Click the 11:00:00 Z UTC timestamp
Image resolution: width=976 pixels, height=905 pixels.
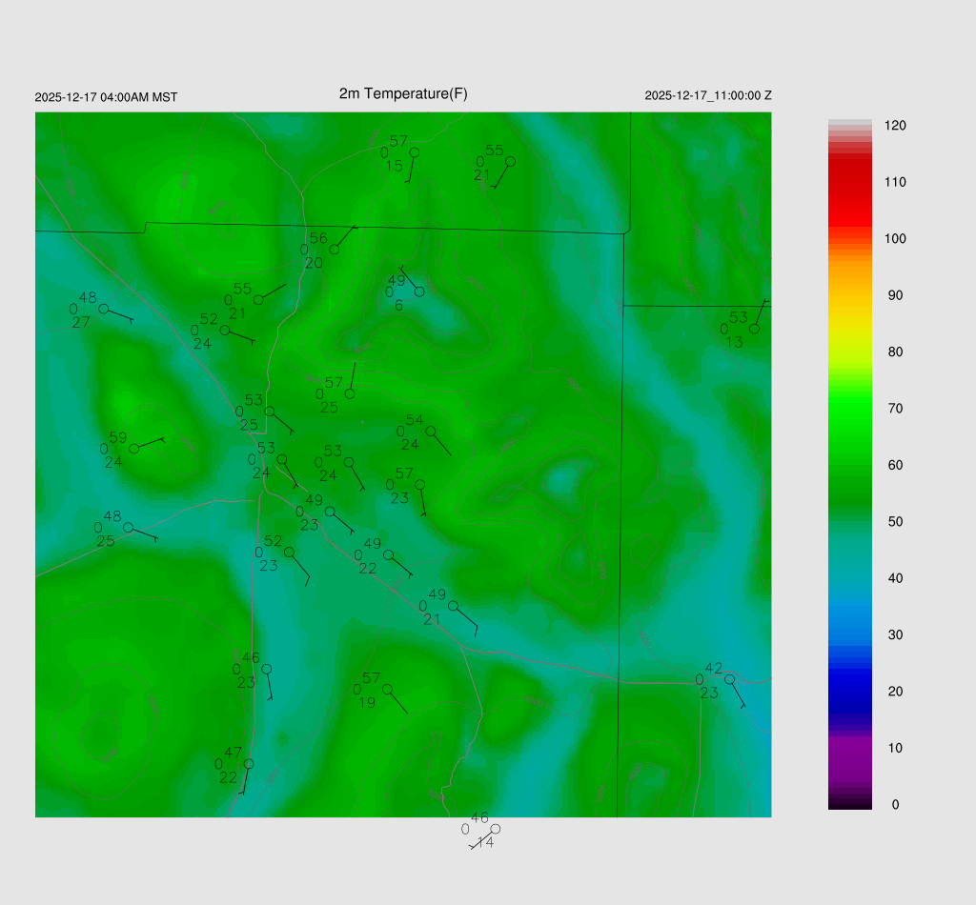pyautogui.click(x=707, y=96)
